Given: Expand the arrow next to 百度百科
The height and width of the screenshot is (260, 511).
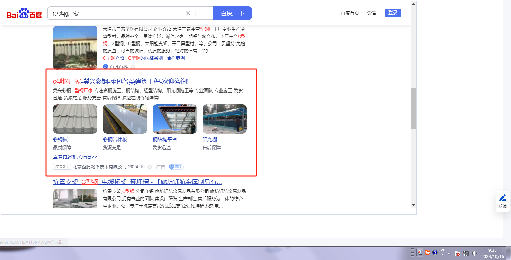Looking at the screenshot, I should [133, 67].
